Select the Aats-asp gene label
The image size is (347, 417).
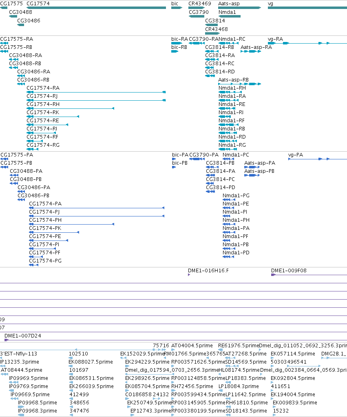tap(229, 3)
